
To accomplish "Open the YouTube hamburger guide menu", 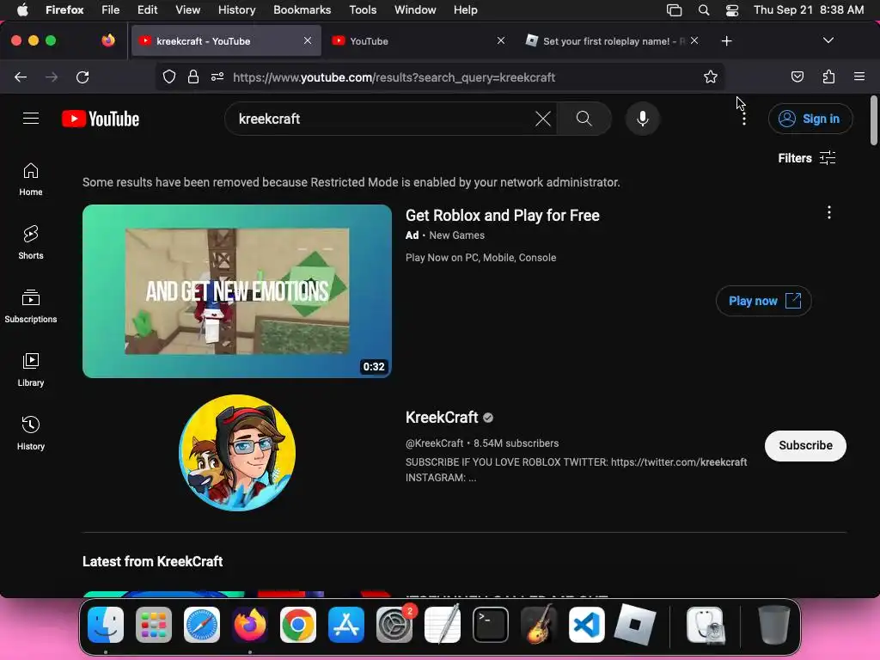I will pos(31,119).
